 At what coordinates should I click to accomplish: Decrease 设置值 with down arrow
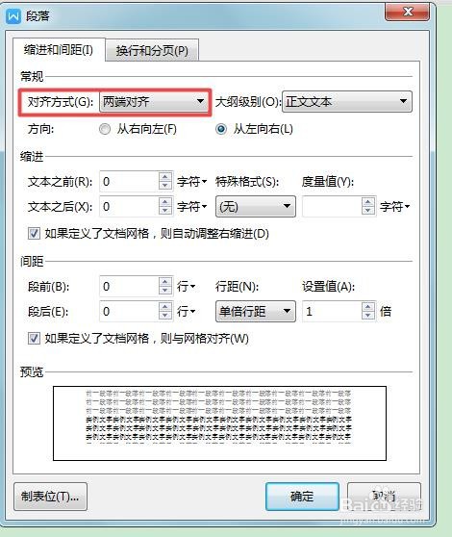click(367, 316)
